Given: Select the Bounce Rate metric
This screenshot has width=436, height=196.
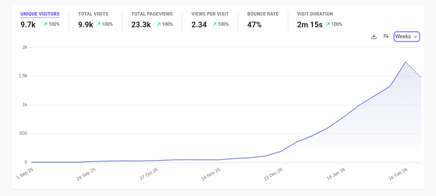Looking at the screenshot, I should (x=263, y=14).
